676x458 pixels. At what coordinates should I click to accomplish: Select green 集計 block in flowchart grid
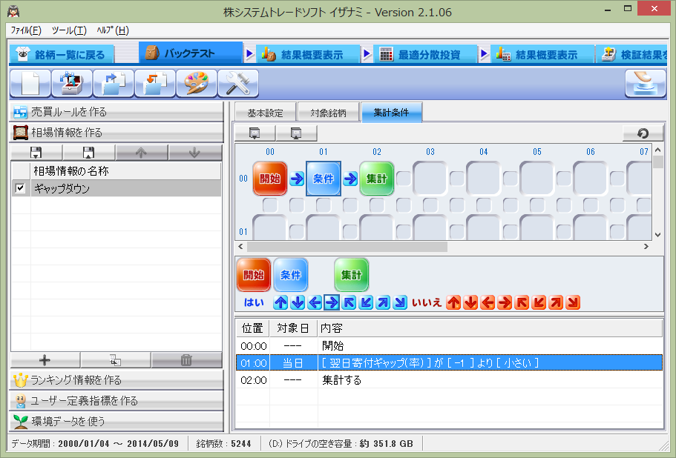[x=377, y=179]
